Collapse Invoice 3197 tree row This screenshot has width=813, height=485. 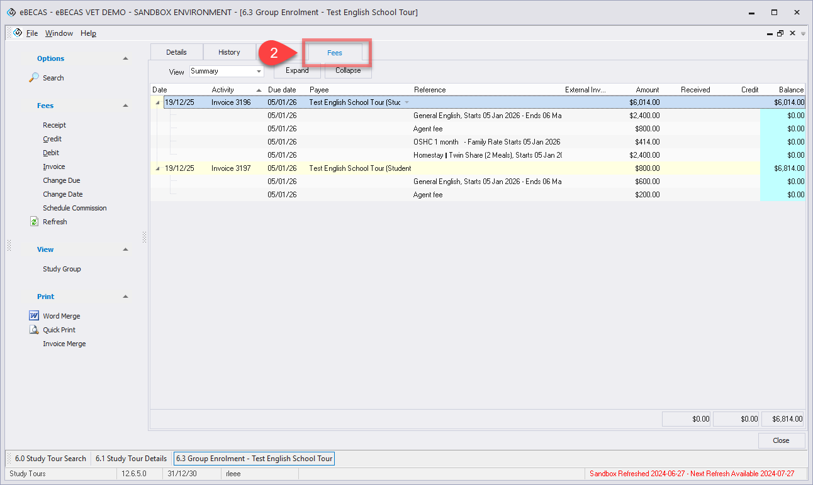point(157,168)
